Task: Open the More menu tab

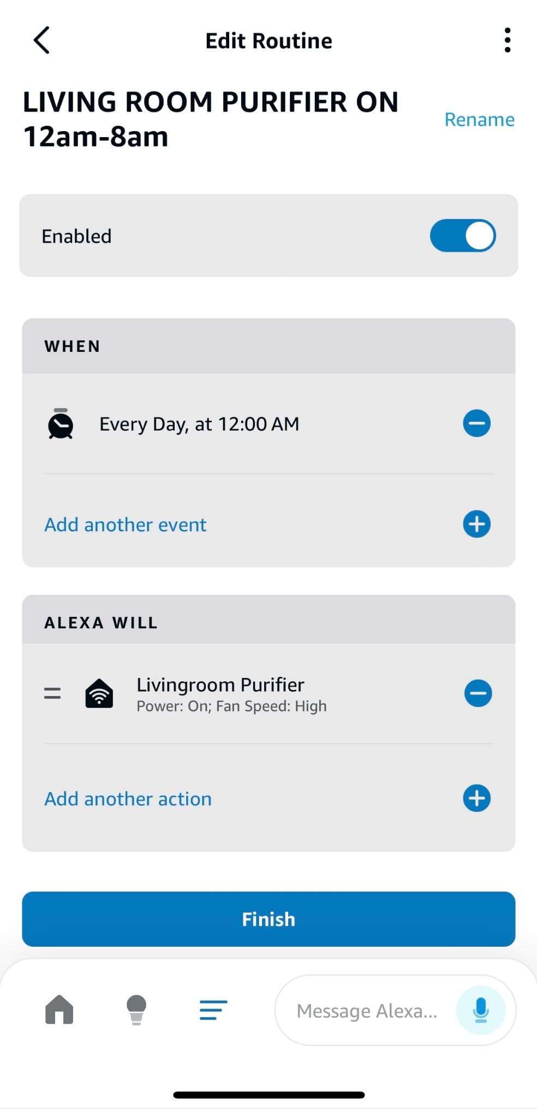Action: coord(213,1010)
